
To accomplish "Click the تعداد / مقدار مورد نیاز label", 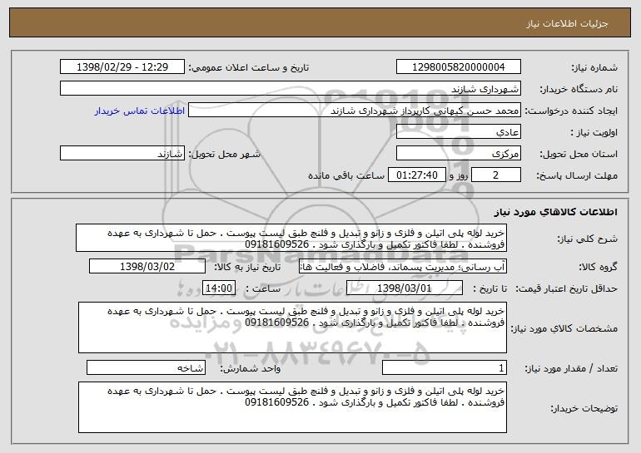I will [571, 368].
